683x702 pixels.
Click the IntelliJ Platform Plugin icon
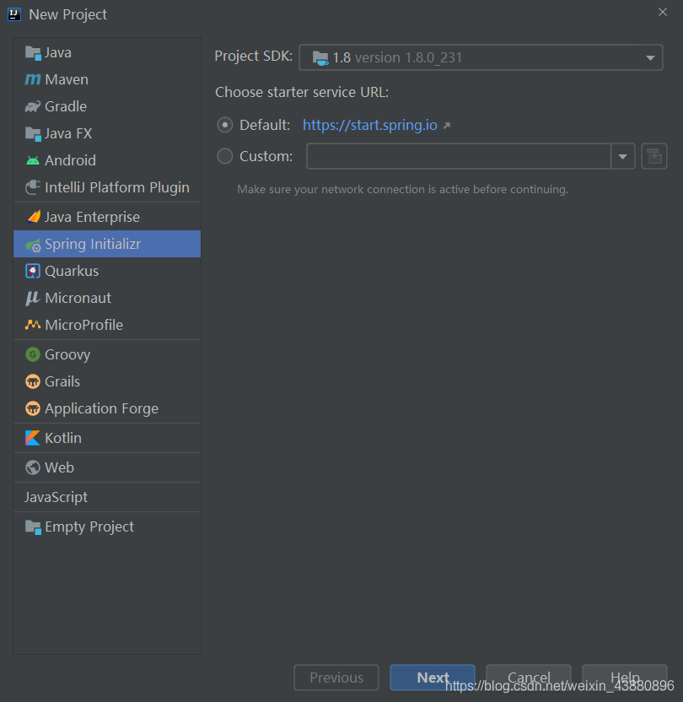click(33, 187)
